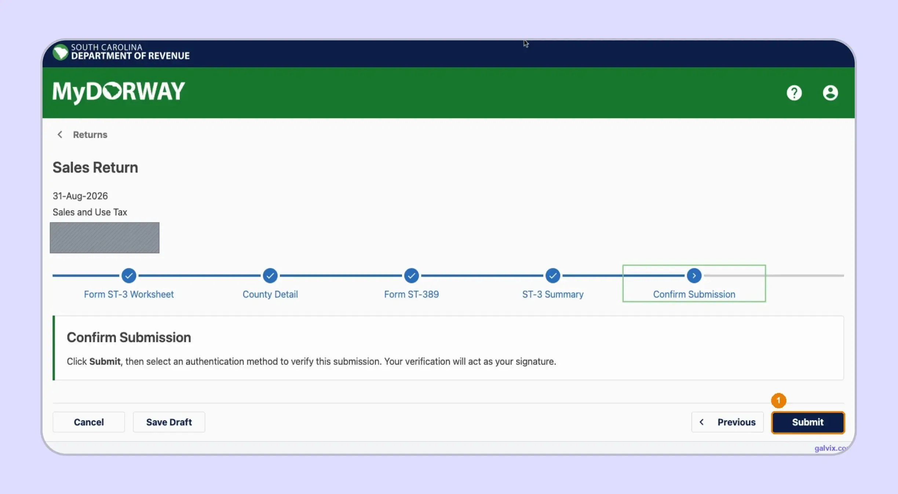Open the Form ST-3 Worksheet step label
Image resolution: width=898 pixels, height=494 pixels.
pyautogui.click(x=129, y=294)
